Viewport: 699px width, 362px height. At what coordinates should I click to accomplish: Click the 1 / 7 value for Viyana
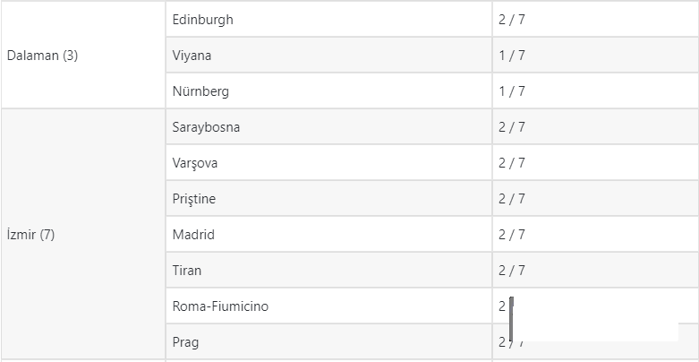click(512, 56)
